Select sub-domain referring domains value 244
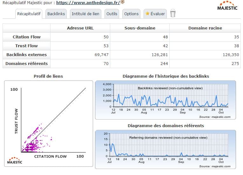The width and height of the screenshot is (243, 175). [164, 64]
